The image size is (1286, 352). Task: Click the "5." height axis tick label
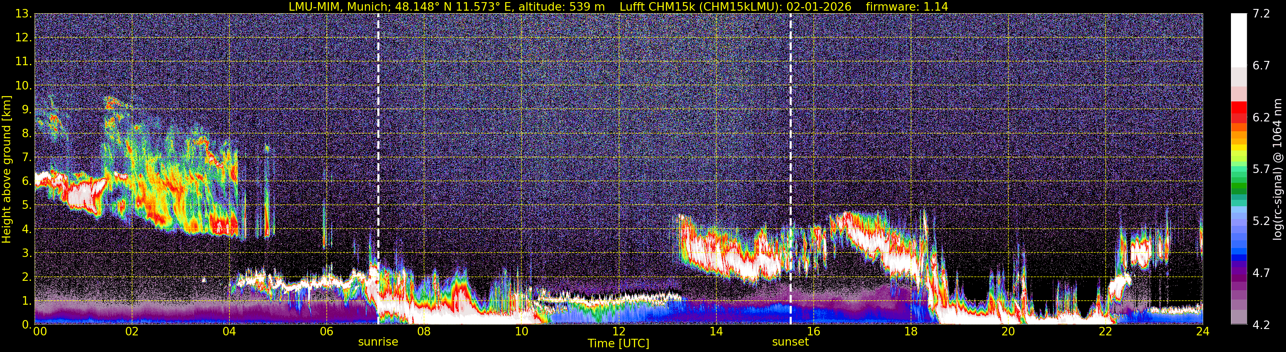point(26,205)
